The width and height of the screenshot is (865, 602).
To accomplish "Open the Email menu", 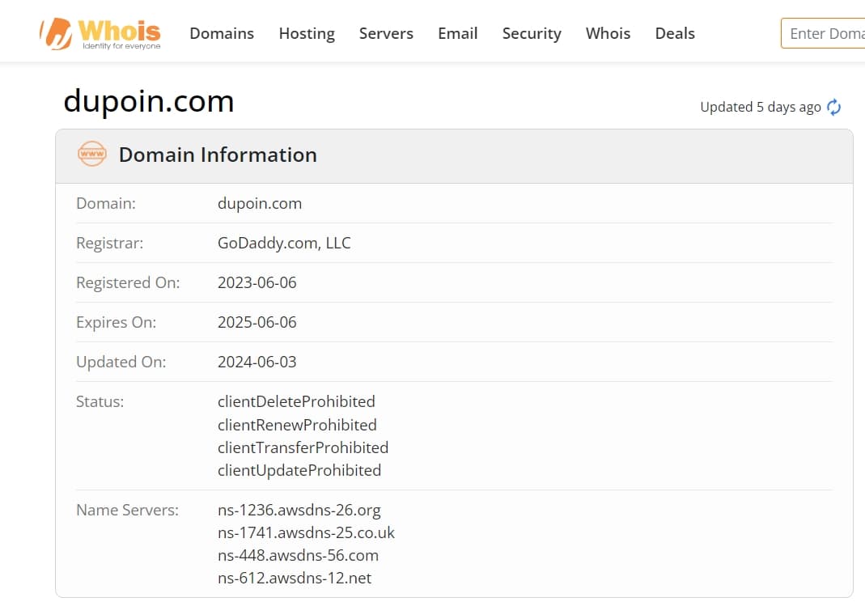I will pyautogui.click(x=458, y=34).
